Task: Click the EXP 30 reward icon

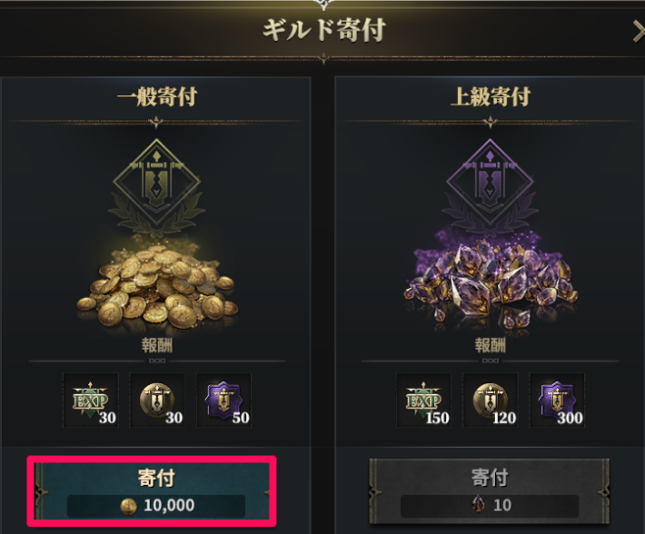Action: tap(91, 400)
